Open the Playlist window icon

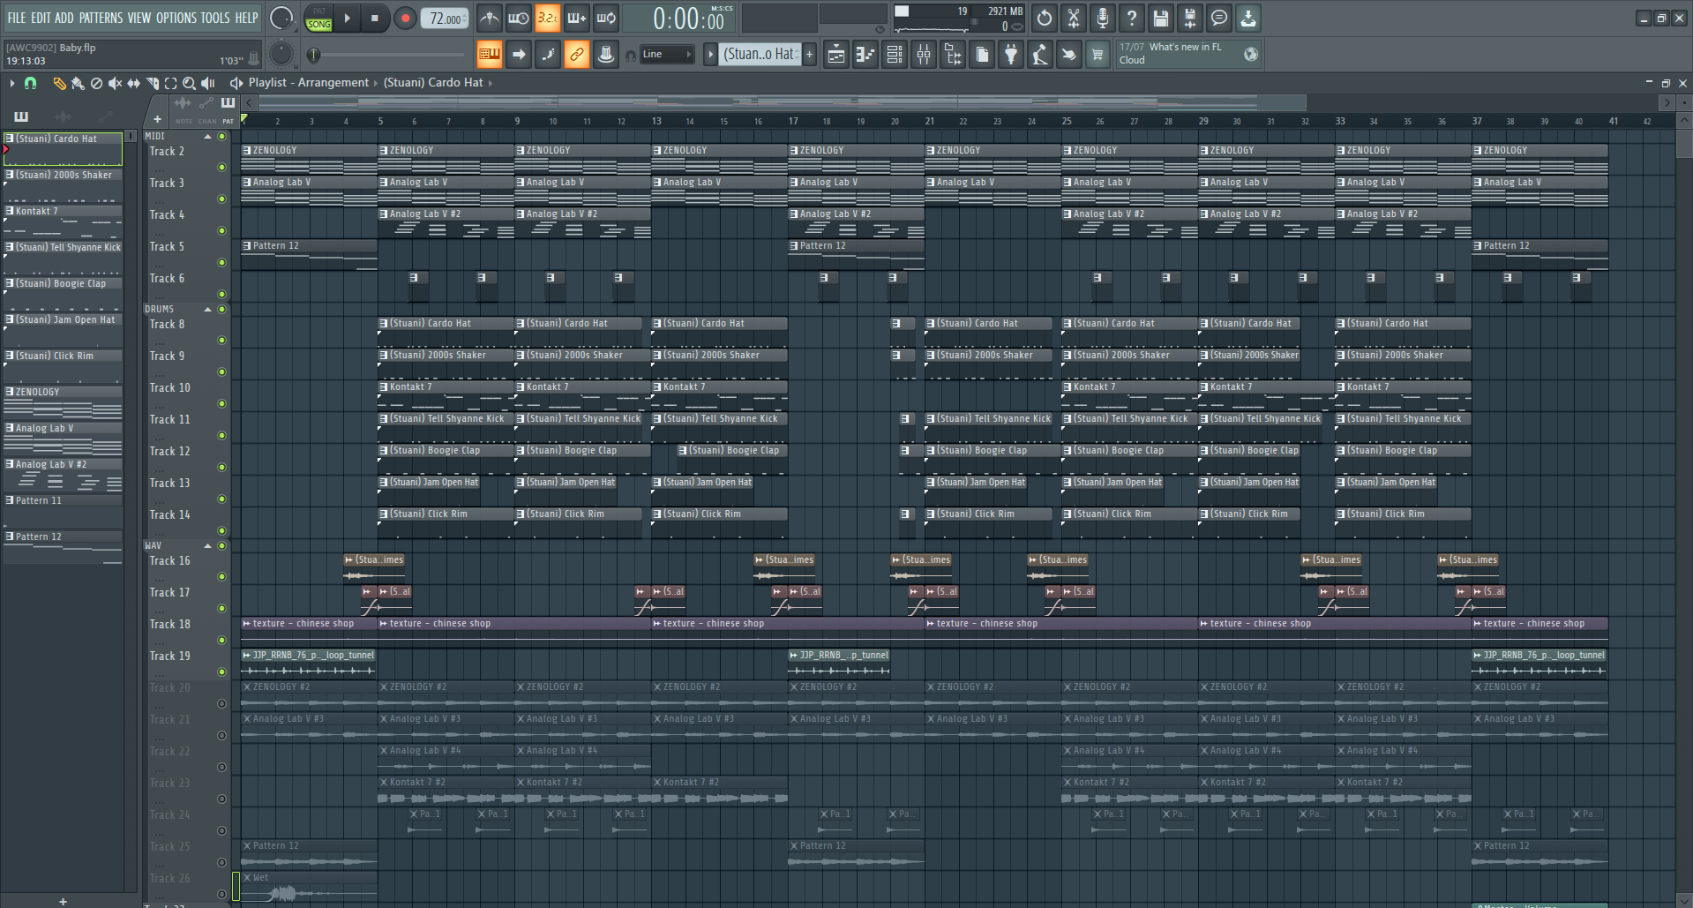click(x=836, y=55)
